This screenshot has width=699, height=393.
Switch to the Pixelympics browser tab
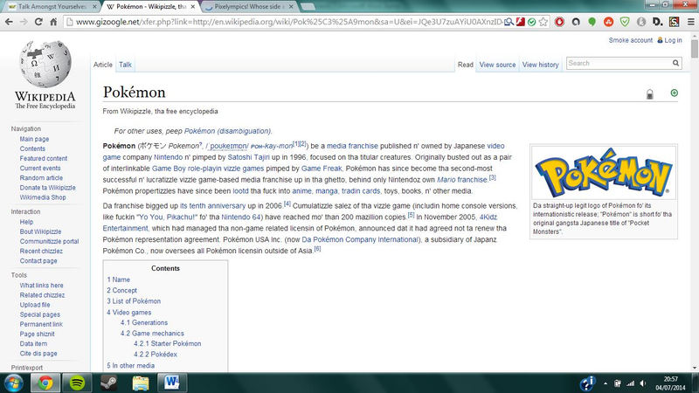249,7
